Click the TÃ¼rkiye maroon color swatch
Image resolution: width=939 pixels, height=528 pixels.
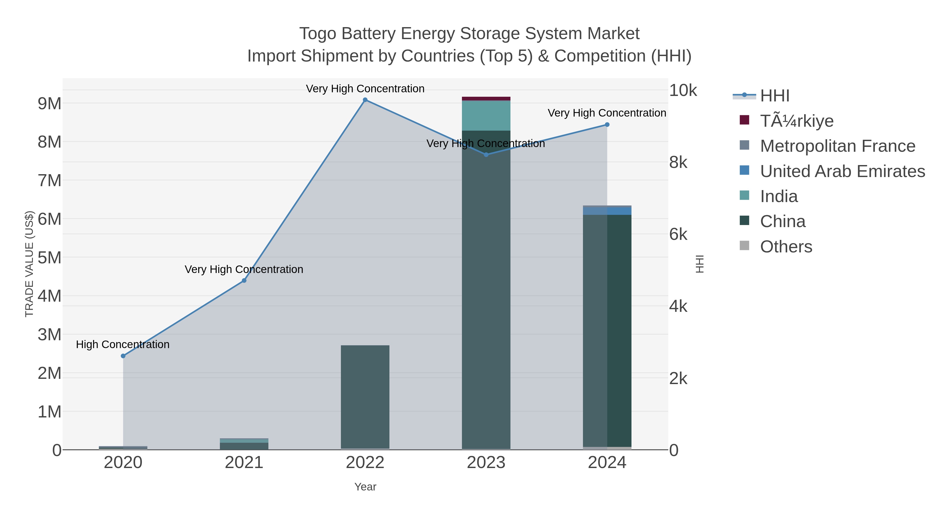(x=744, y=120)
